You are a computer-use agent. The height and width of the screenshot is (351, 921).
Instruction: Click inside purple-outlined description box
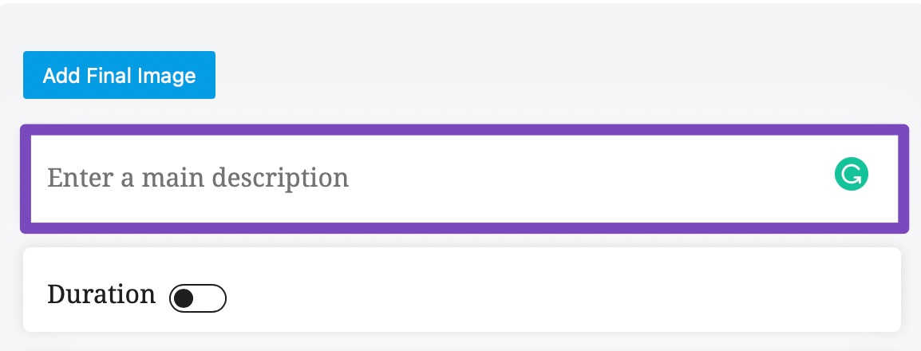tap(464, 179)
